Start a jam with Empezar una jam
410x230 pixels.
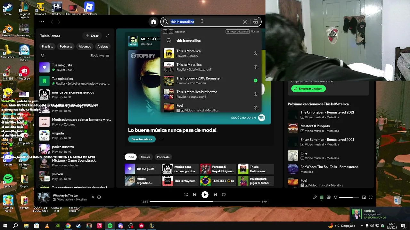pos(308,88)
